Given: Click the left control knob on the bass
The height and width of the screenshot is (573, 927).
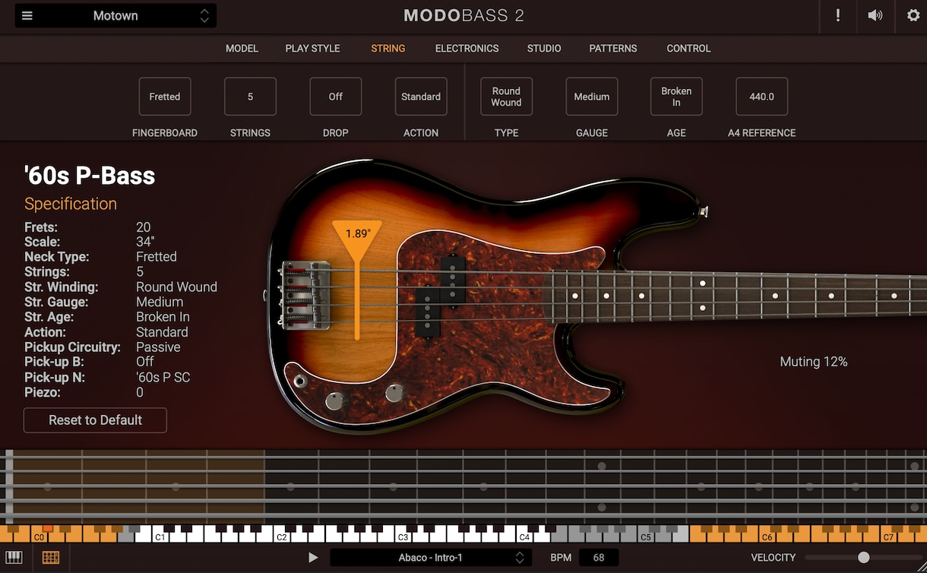Looking at the screenshot, I should (334, 401).
